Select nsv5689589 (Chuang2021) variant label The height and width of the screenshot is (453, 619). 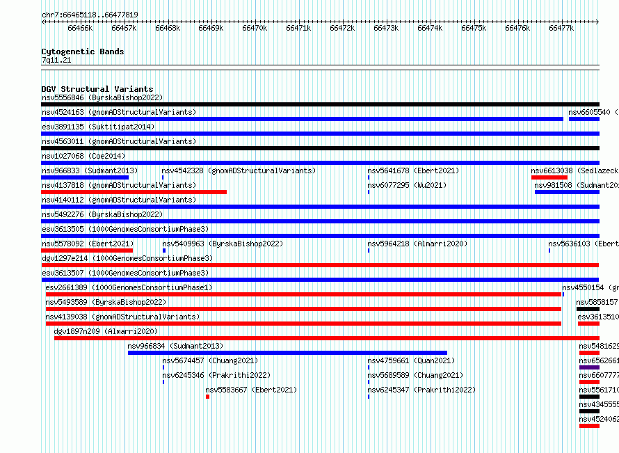415,375
